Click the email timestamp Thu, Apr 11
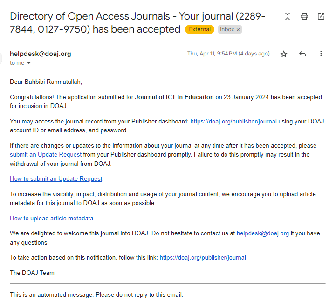Image resolution: width=336 pixels, height=308 pixels. (228, 54)
